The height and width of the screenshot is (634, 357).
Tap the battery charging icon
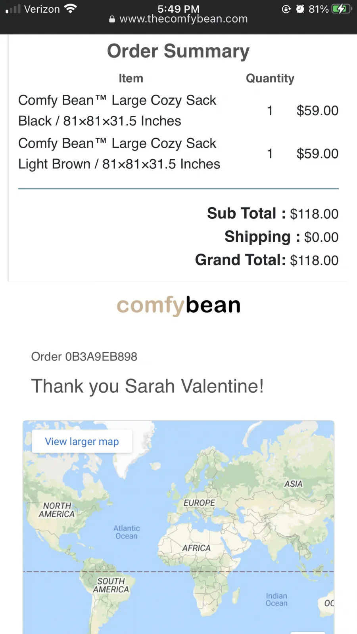342,9
